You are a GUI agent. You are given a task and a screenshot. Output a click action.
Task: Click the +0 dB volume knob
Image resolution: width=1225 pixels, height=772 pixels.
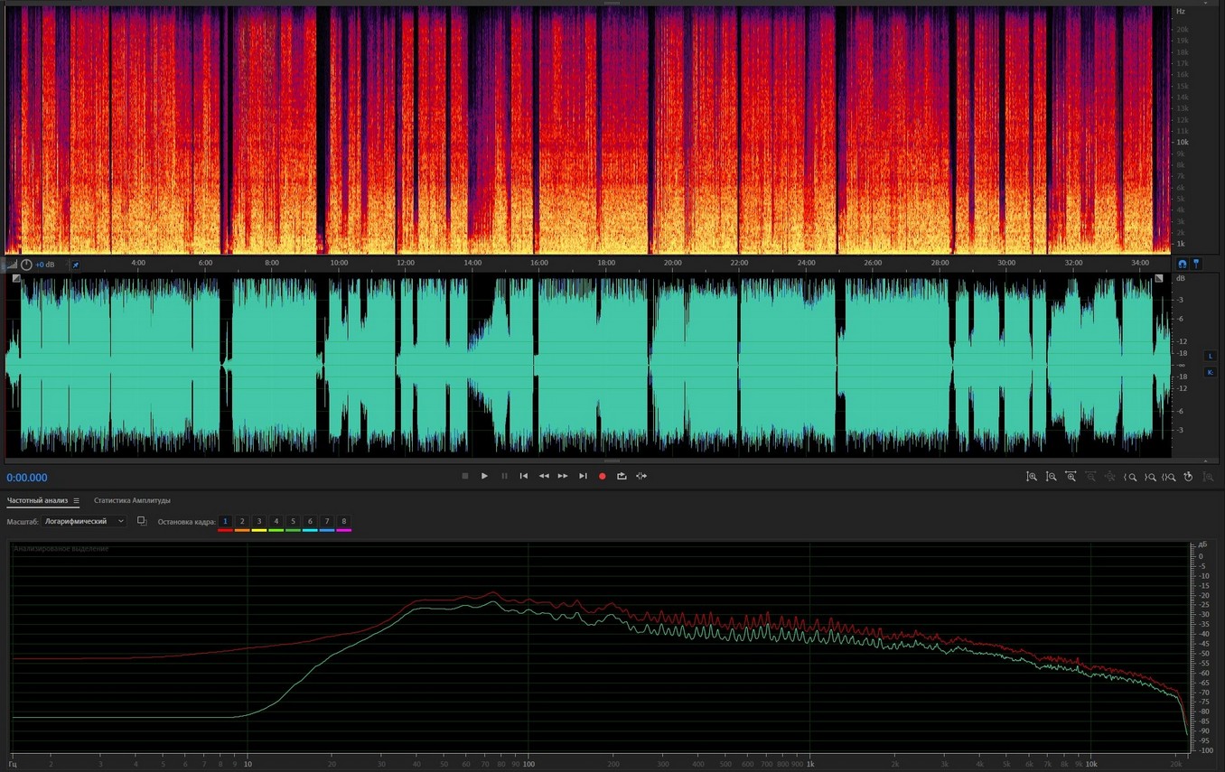(x=27, y=265)
